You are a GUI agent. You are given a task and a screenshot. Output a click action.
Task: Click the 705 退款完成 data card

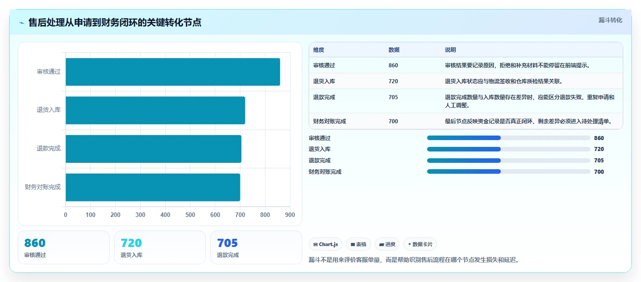pyautogui.click(x=256, y=247)
